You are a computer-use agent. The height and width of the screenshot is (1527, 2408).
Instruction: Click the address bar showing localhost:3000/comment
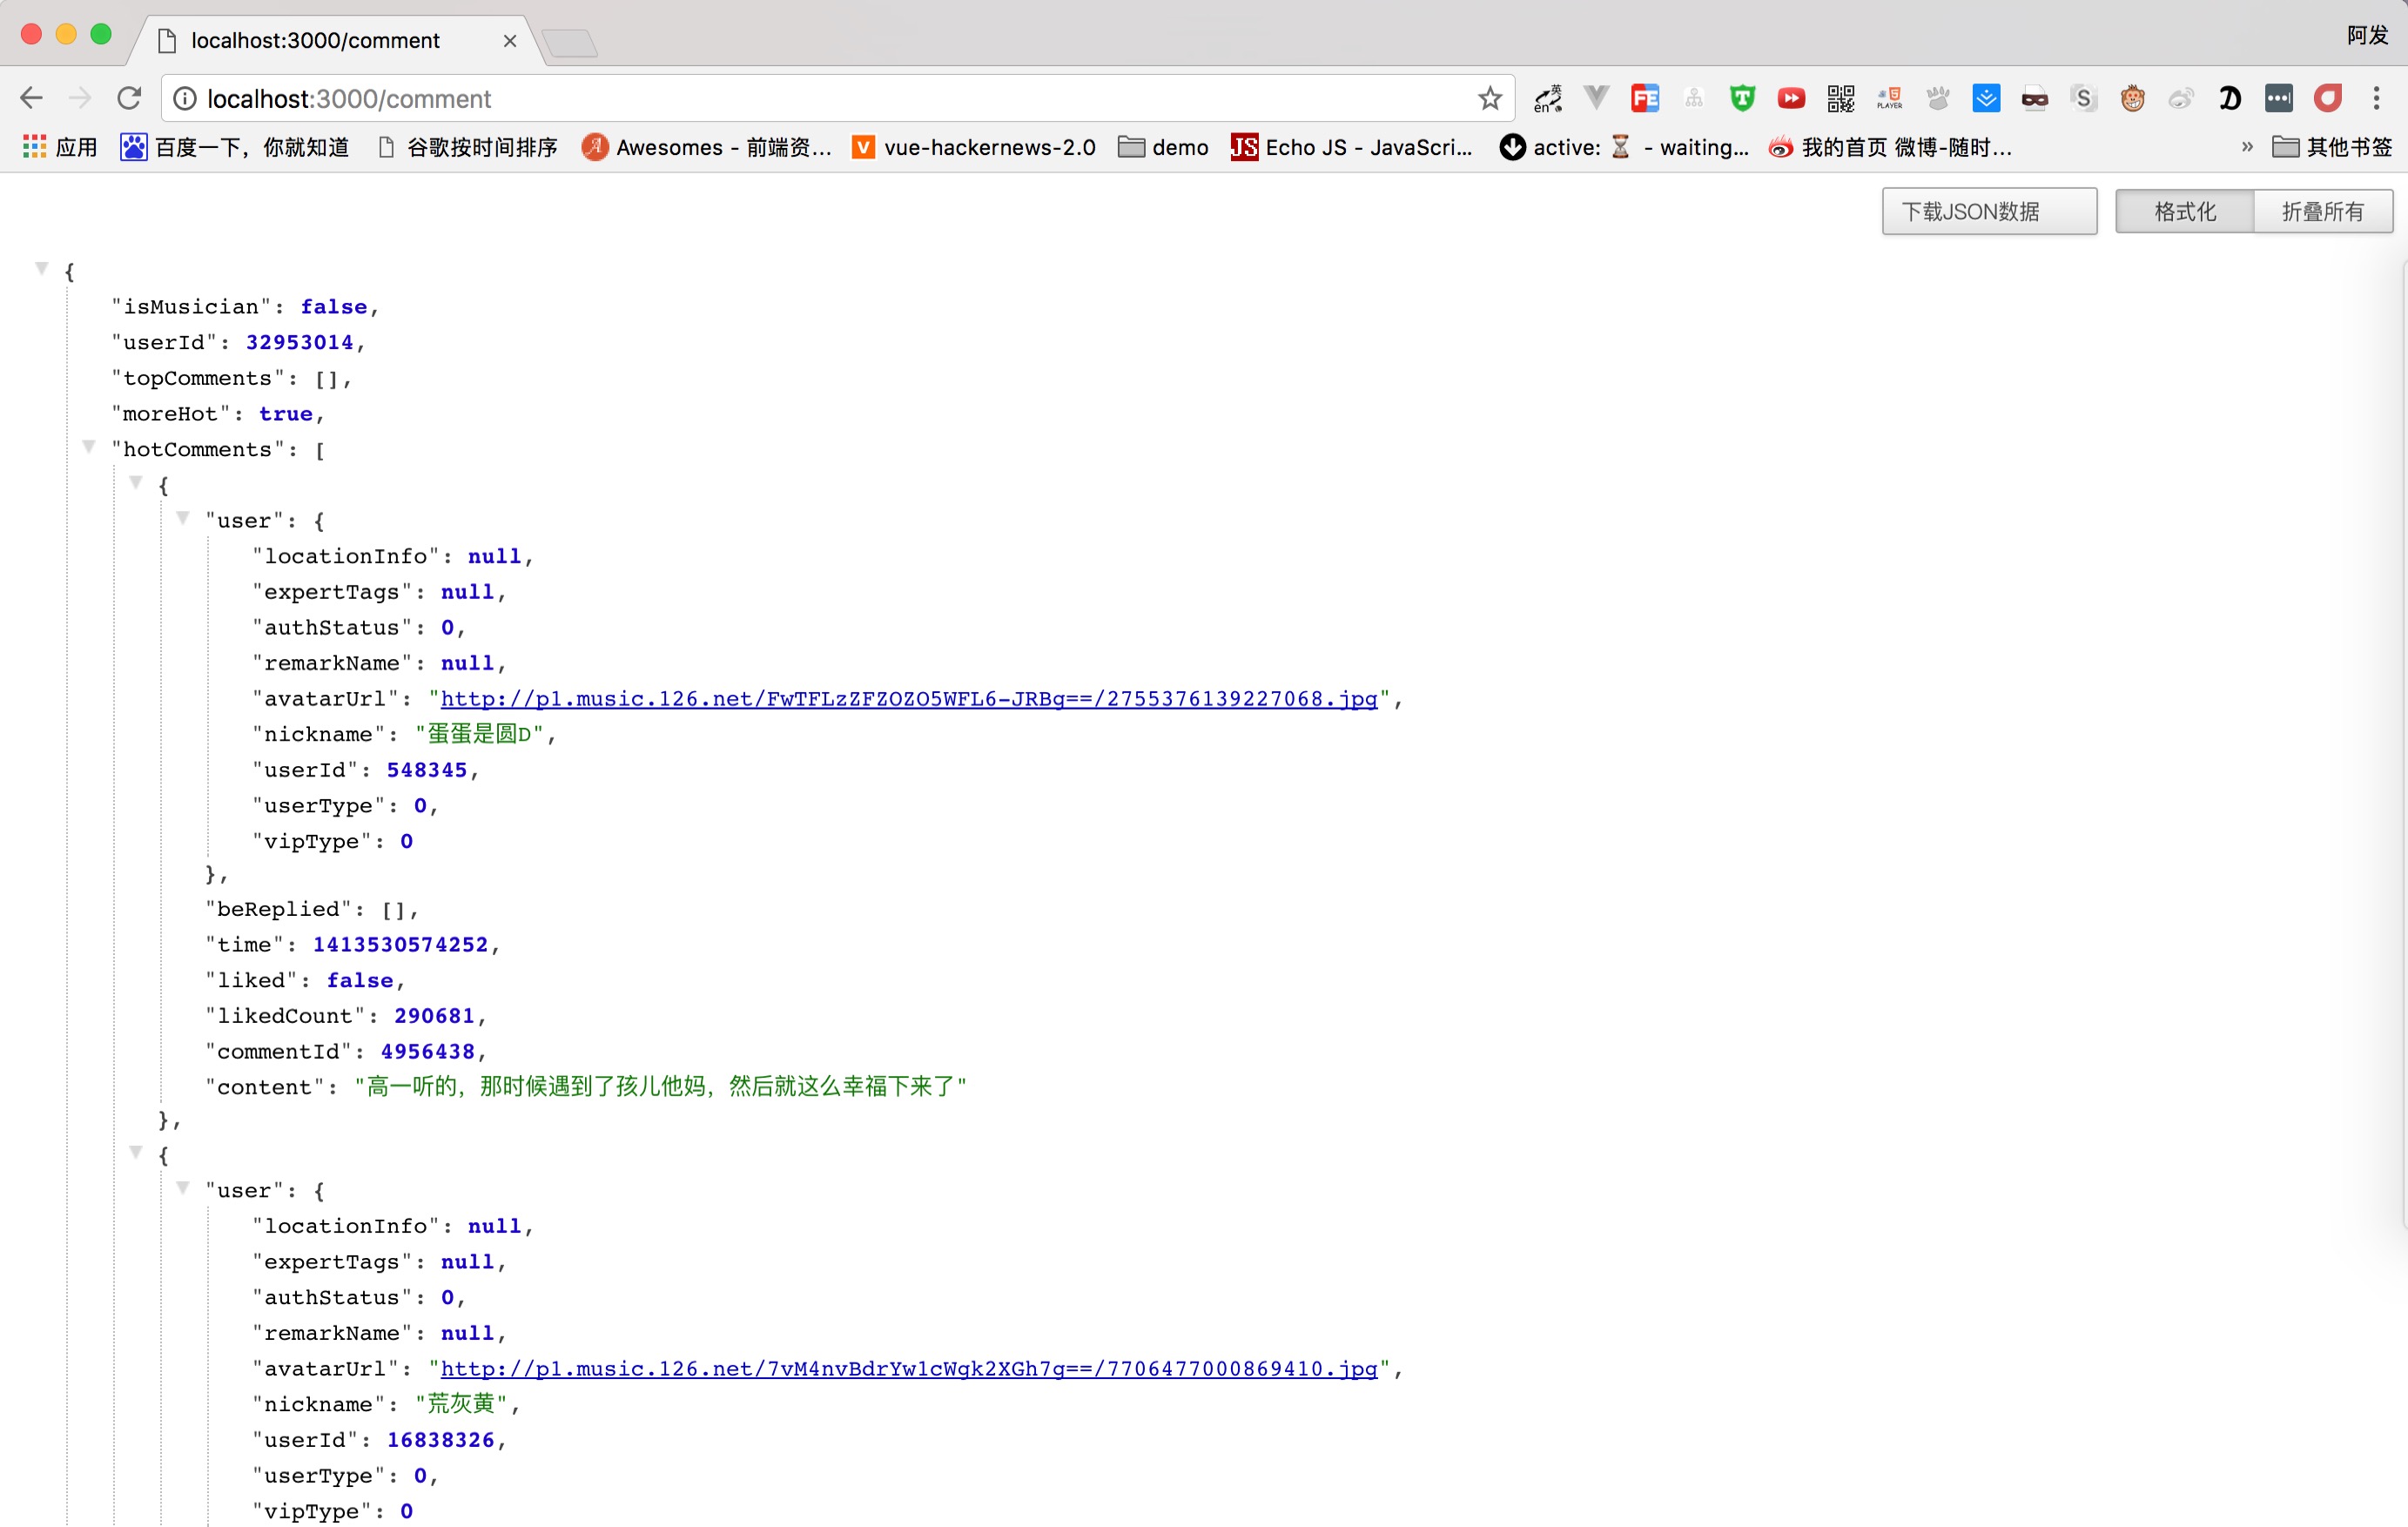pos(800,98)
